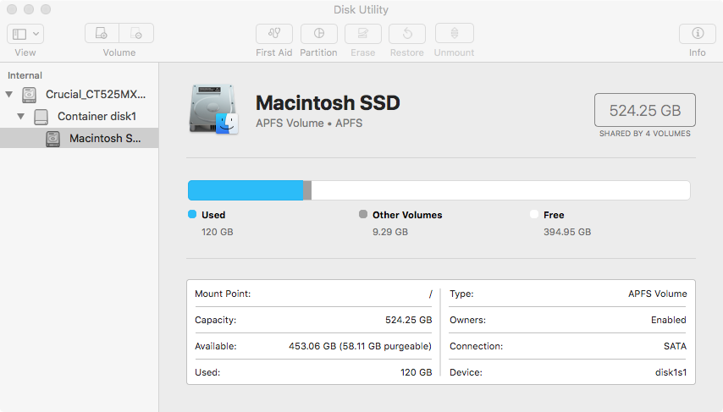Click the blue used portion of usage bar
Viewport: 723px width, 412px height.
point(246,190)
